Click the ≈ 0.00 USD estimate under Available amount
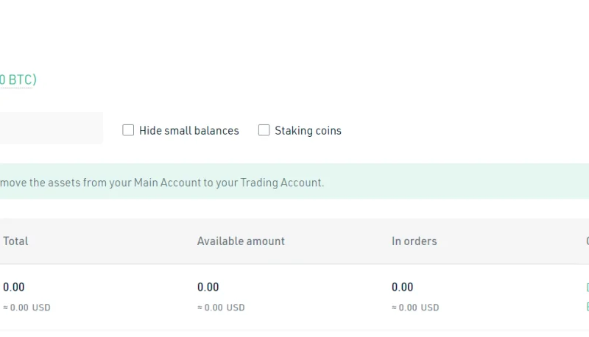Viewport: 589px width, 337px height. 221,308
